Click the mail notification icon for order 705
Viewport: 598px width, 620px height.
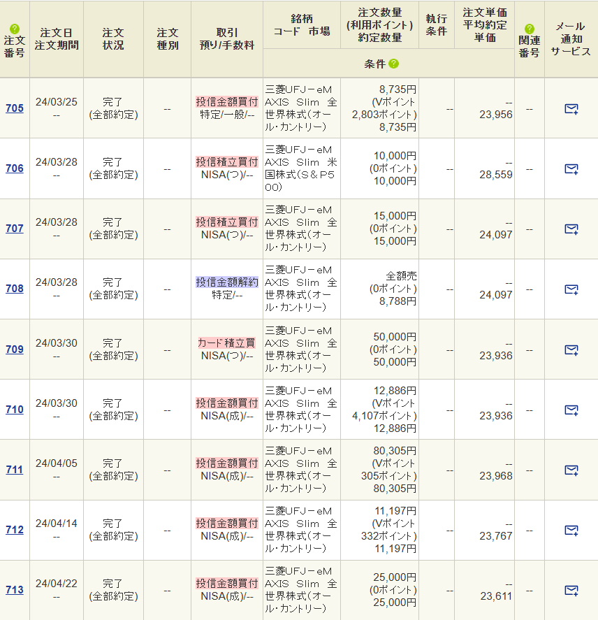pos(571,109)
